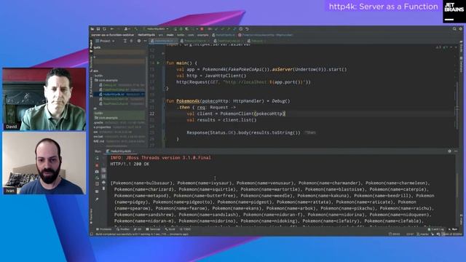Open Project panel options gear
466x262 pixels.
pos(139,41)
